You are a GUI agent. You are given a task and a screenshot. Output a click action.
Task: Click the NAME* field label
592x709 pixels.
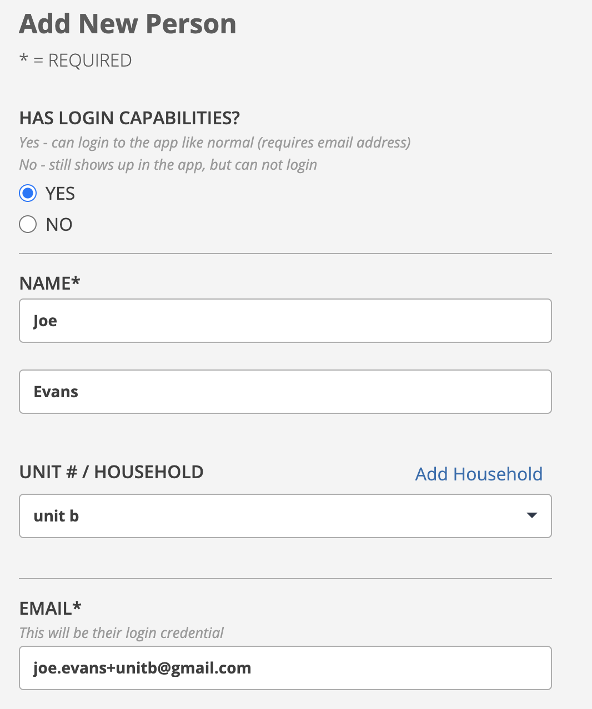coord(50,283)
